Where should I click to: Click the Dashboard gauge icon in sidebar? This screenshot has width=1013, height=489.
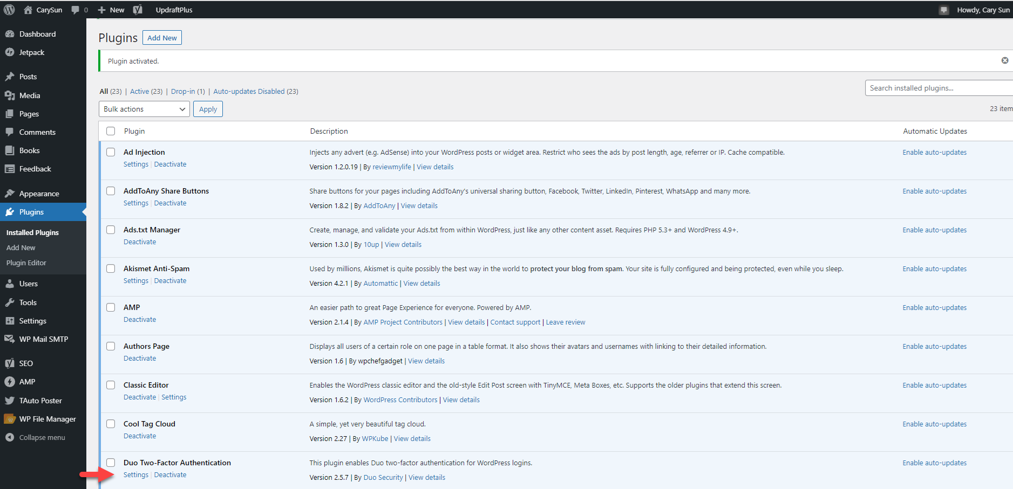click(10, 34)
